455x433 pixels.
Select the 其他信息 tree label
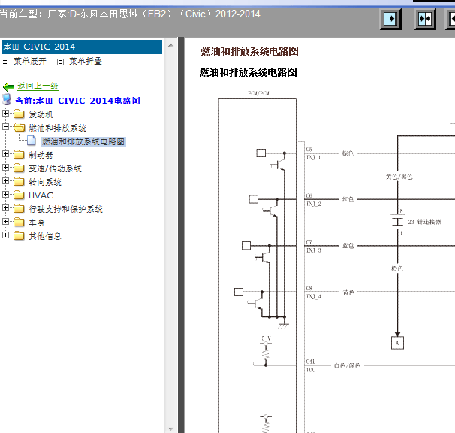[45, 236]
